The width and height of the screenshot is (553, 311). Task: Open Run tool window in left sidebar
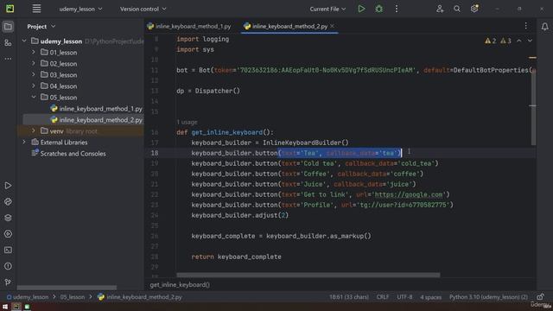click(x=8, y=186)
